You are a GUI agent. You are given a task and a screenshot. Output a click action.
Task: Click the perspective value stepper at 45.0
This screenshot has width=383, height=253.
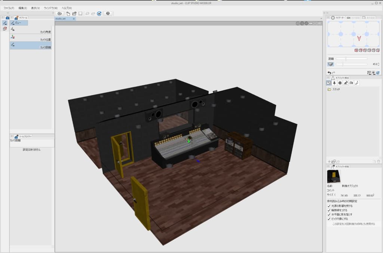379,64
